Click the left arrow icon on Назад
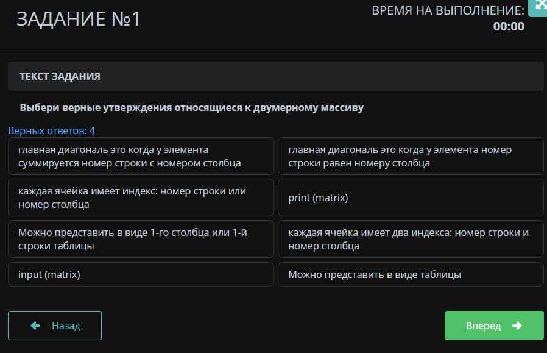 (35, 326)
